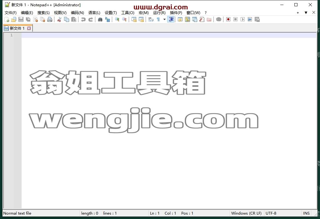Click 'Normal text file' in the status bar
Viewport: 320px width, 219px height.
coord(17,213)
